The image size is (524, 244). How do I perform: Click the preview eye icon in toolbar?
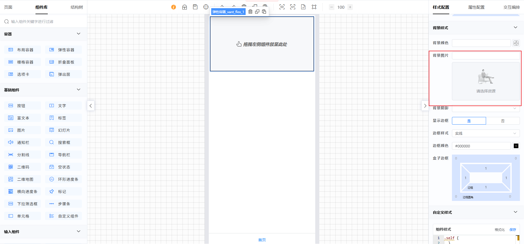pyautogui.click(x=282, y=7)
